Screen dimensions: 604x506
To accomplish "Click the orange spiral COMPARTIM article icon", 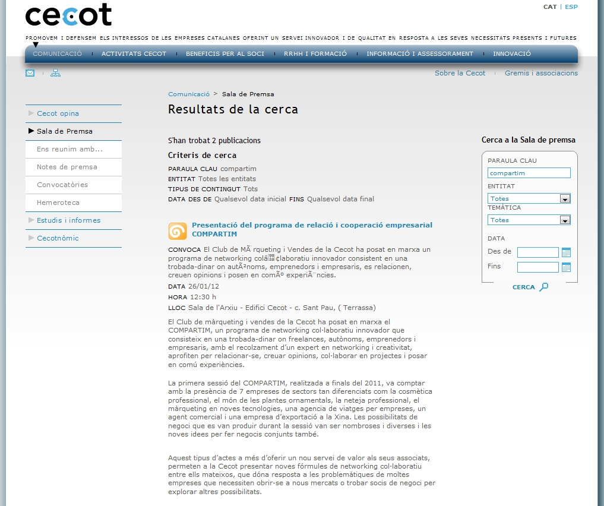I will click(x=178, y=231).
